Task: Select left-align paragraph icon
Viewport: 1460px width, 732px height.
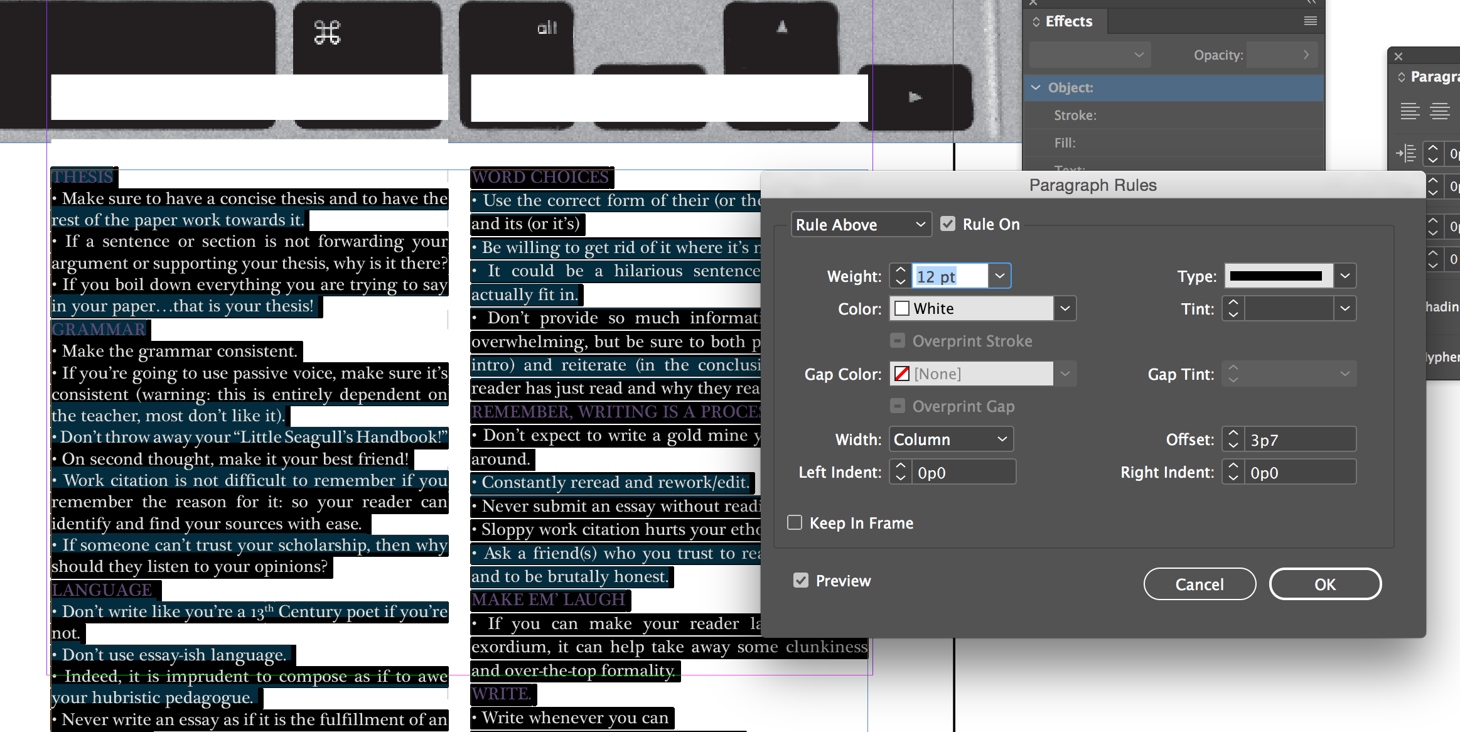Action: click(x=1411, y=110)
